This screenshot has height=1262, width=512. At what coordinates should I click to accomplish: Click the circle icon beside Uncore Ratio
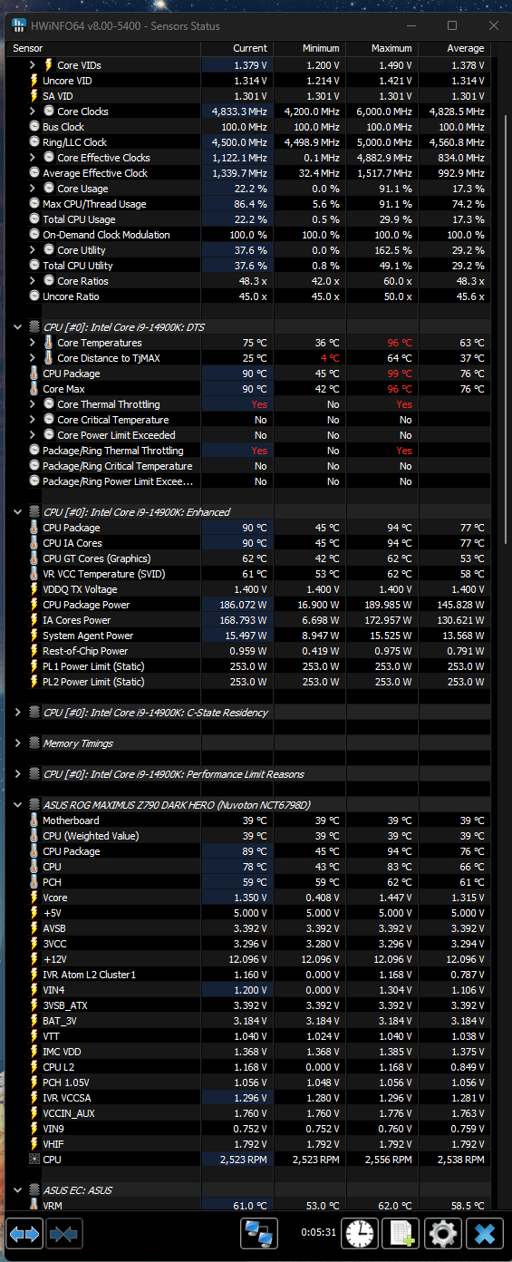pyautogui.click(x=34, y=296)
